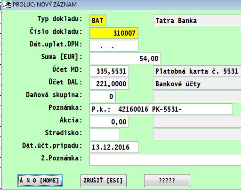Screen dimensions: 241x190
Task: Click the Účet DAL label
Action: [x=65, y=82]
